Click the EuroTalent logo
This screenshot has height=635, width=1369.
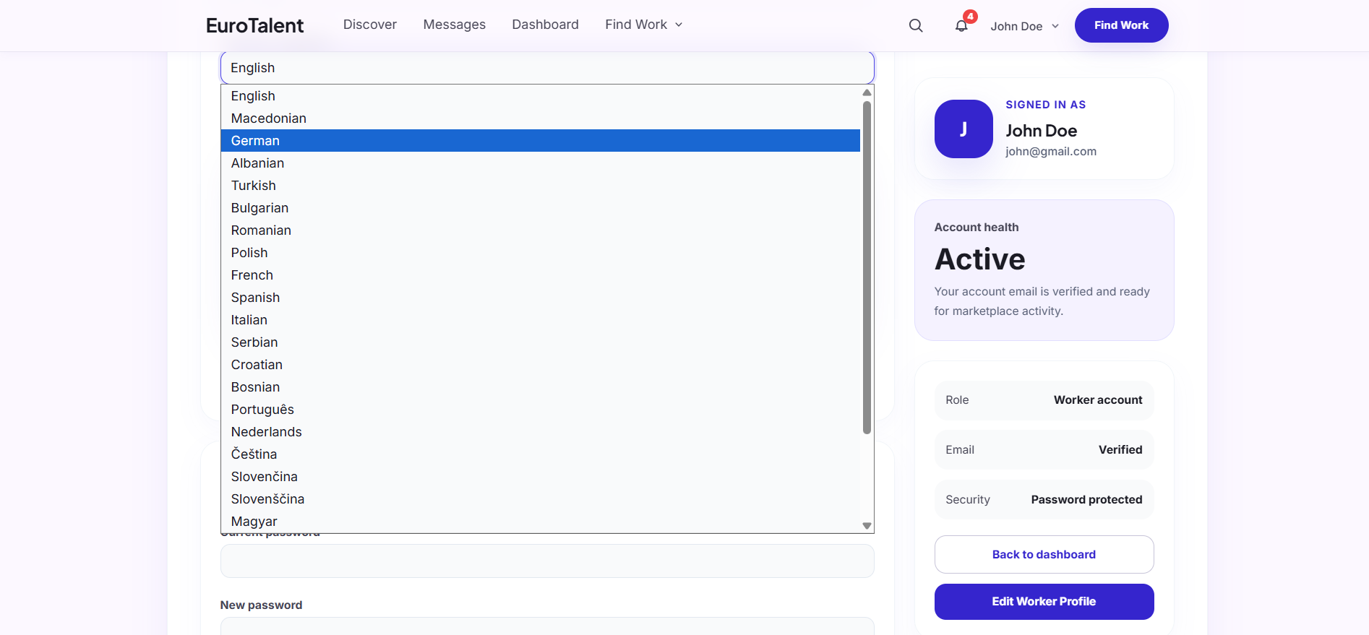(254, 25)
